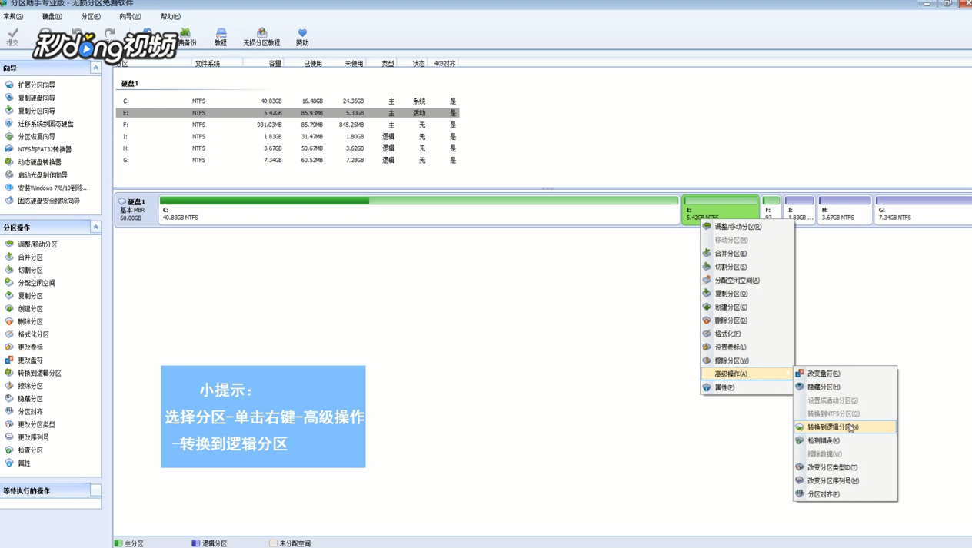The width and height of the screenshot is (972, 548).
Task: Start 复制硬盘向导 in the sidebar
Action: click(36, 98)
